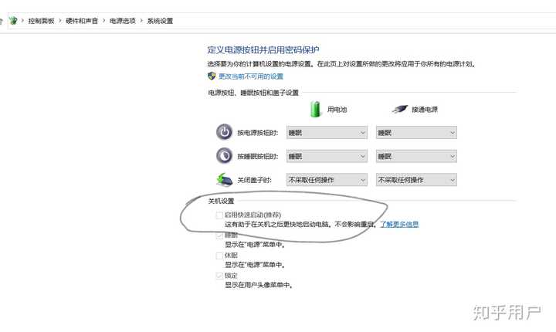Click 关机设置 section label
Viewport: 556px width, 332px height.
(221, 201)
